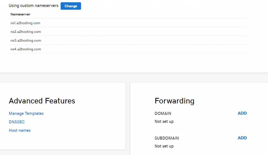The height and width of the screenshot is (155, 268).
Task: Open the Host names link
Action: (x=20, y=130)
